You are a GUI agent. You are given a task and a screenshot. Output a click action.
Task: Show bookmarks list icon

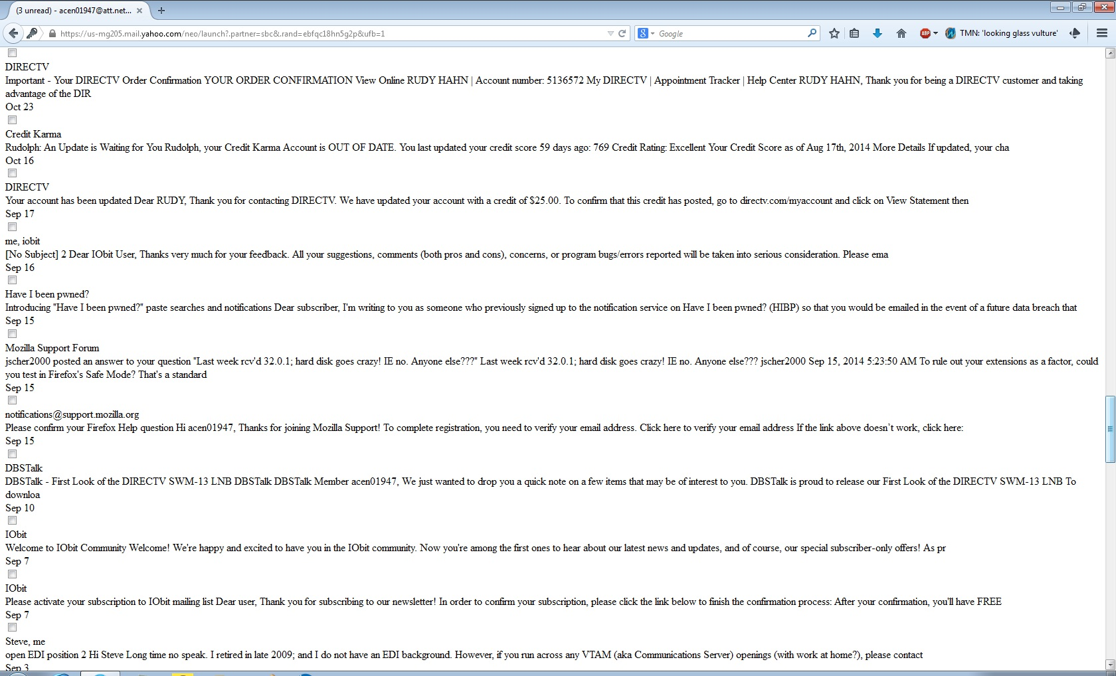[x=855, y=33]
